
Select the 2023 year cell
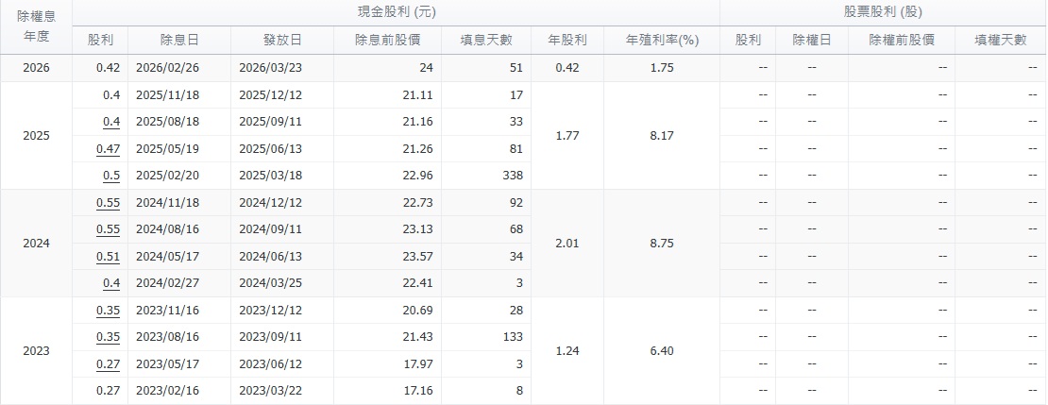(36, 351)
